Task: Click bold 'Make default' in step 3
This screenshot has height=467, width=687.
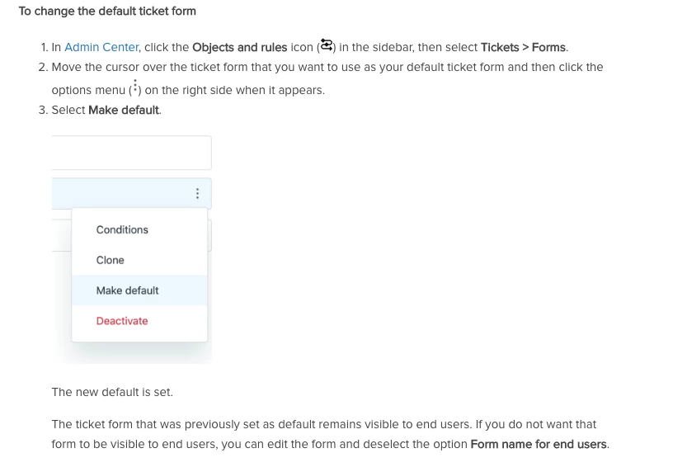Action: [124, 110]
